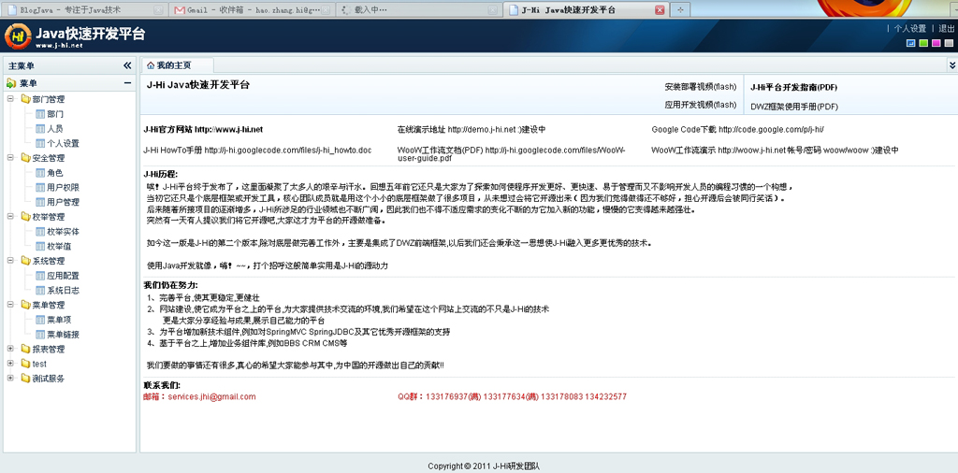Click the green icon next to 菜单 heading
Screen dimensions: 958x473
(11, 83)
